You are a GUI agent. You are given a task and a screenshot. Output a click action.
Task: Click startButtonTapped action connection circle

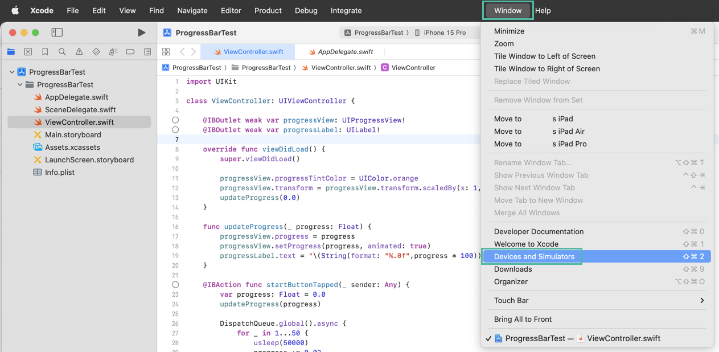[175, 284]
